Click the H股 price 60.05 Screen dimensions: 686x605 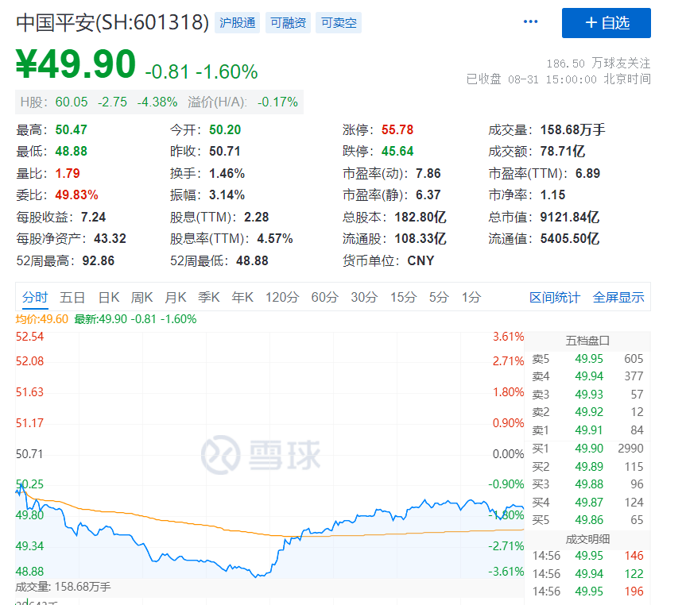click(x=72, y=102)
